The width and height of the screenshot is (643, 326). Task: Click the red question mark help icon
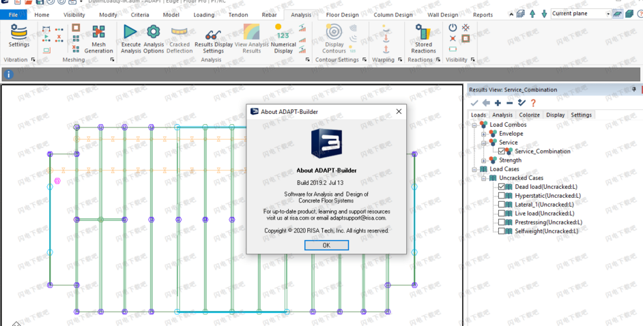coord(533,103)
